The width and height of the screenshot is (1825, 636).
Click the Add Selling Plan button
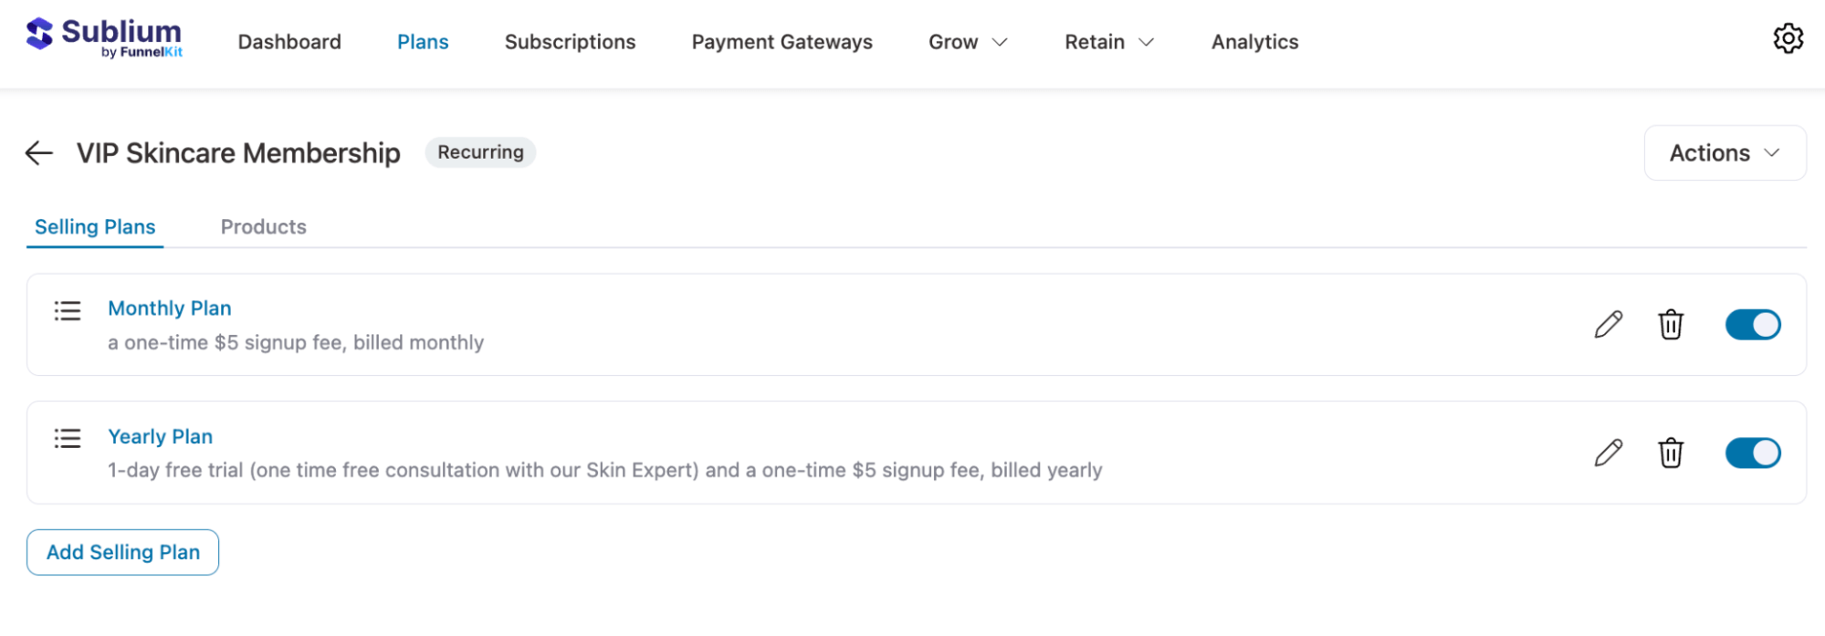[122, 551]
